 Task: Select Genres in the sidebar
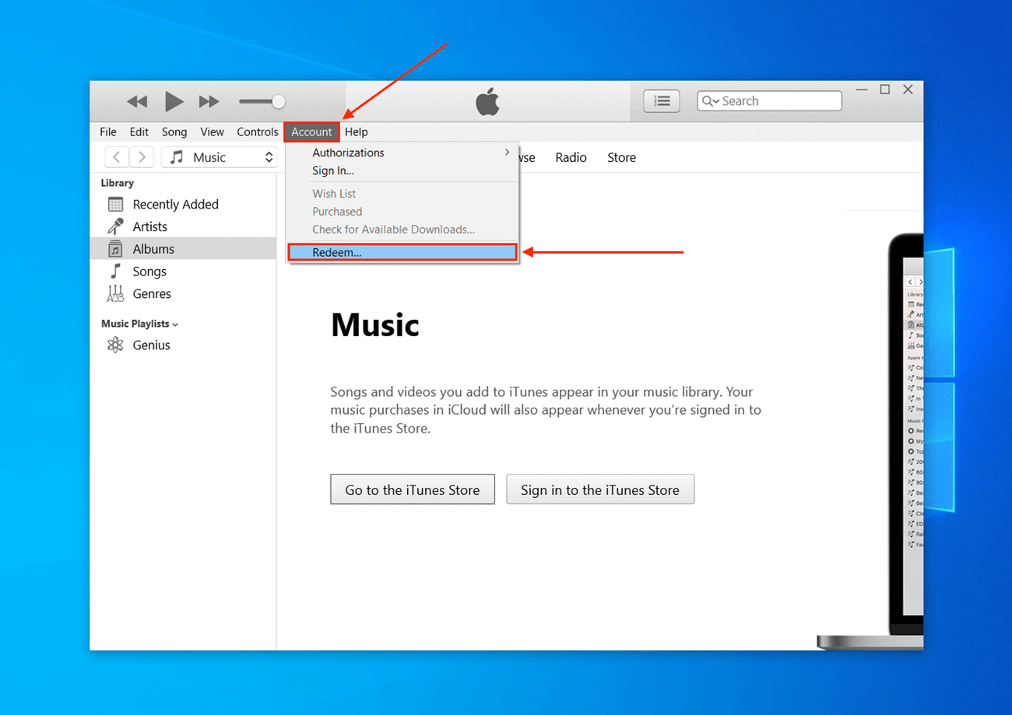[x=183, y=294]
